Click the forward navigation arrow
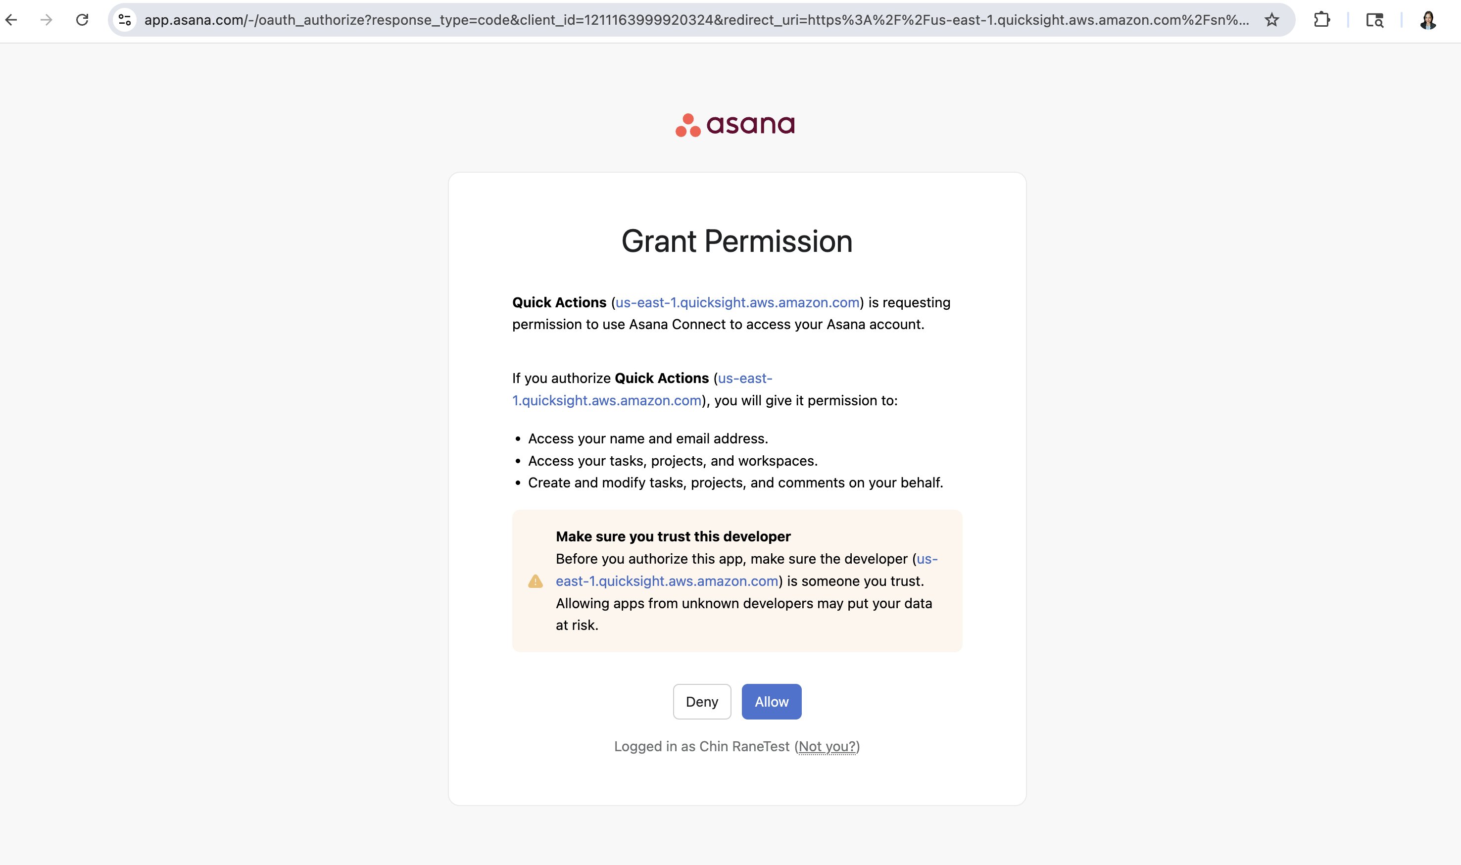The width and height of the screenshot is (1461, 865). tap(46, 20)
